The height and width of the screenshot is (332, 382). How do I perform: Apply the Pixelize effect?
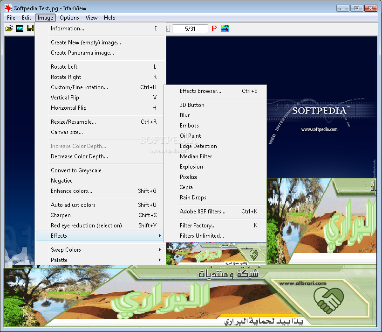tap(215, 177)
